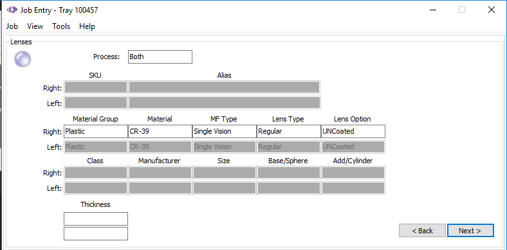Open the Right Material Group field showing Plastic

tap(96, 132)
